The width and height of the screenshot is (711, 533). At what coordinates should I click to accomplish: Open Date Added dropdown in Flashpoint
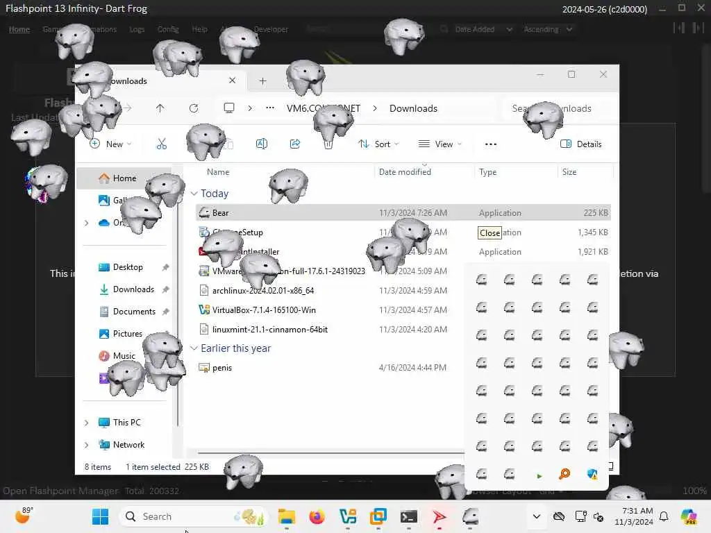[x=483, y=29]
